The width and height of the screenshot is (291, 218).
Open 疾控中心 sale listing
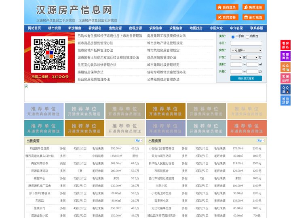[40, 178]
